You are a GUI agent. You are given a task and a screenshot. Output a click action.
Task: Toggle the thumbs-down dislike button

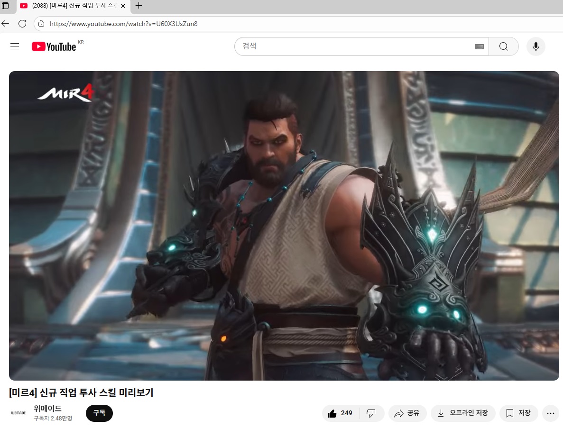pyautogui.click(x=371, y=413)
